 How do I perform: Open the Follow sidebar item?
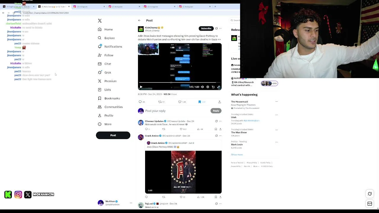(x=106, y=55)
